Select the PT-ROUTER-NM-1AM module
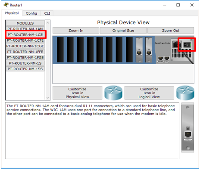Image resolution: width=200 pixels, height=170 pixels. coord(25,28)
